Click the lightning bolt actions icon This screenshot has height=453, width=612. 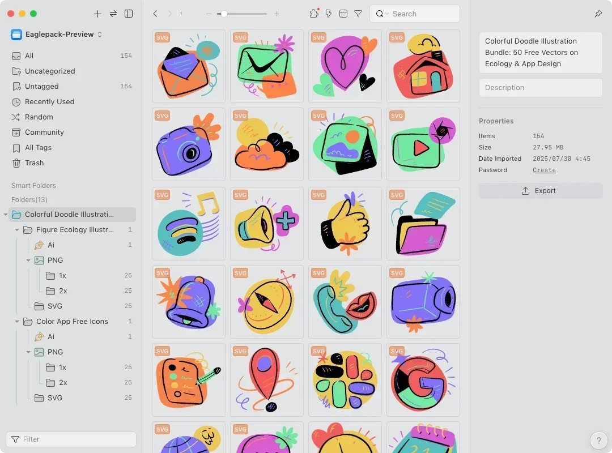pyautogui.click(x=329, y=14)
